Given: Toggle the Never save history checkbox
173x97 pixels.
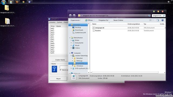Looking at the screenshot, I should (x=61, y=70).
